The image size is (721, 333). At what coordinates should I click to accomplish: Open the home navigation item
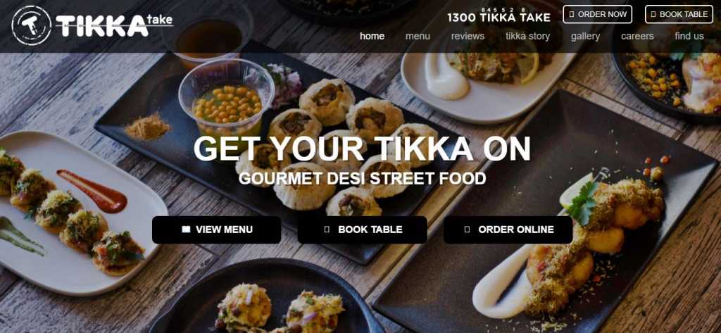pyautogui.click(x=372, y=36)
